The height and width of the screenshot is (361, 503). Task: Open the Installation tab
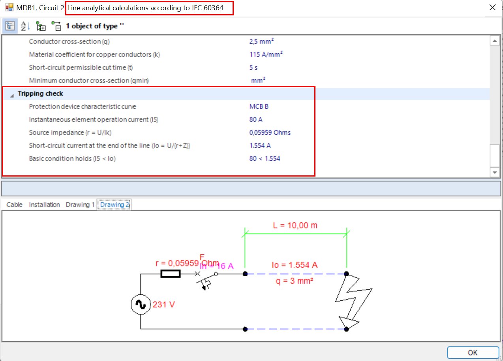tap(44, 204)
